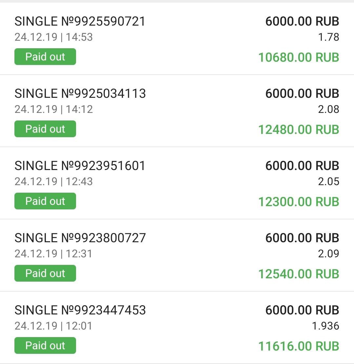This screenshot has width=354, height=364.
Task: Tap Paid out badge of the 12:43 bet
Action: click(45, 201)
